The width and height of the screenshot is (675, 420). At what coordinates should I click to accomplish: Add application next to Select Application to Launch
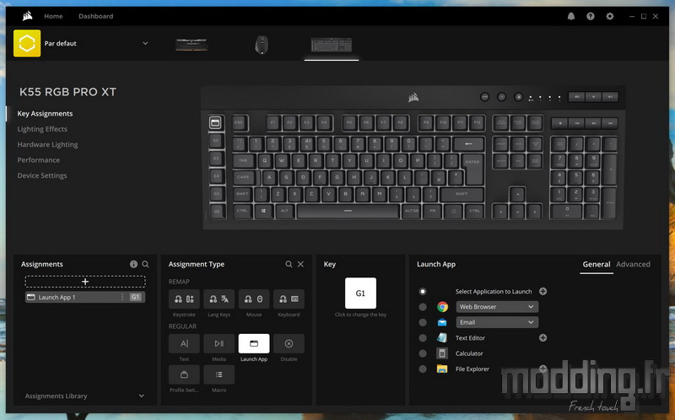coord(543,291)
